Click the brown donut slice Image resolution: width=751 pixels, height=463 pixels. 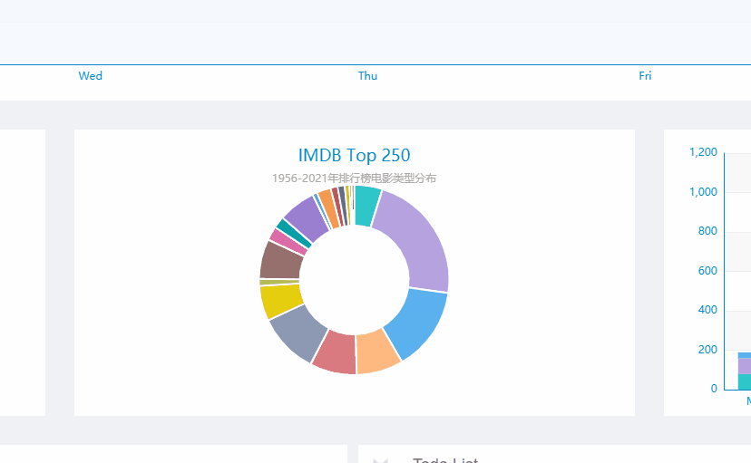tap(281, 261)
